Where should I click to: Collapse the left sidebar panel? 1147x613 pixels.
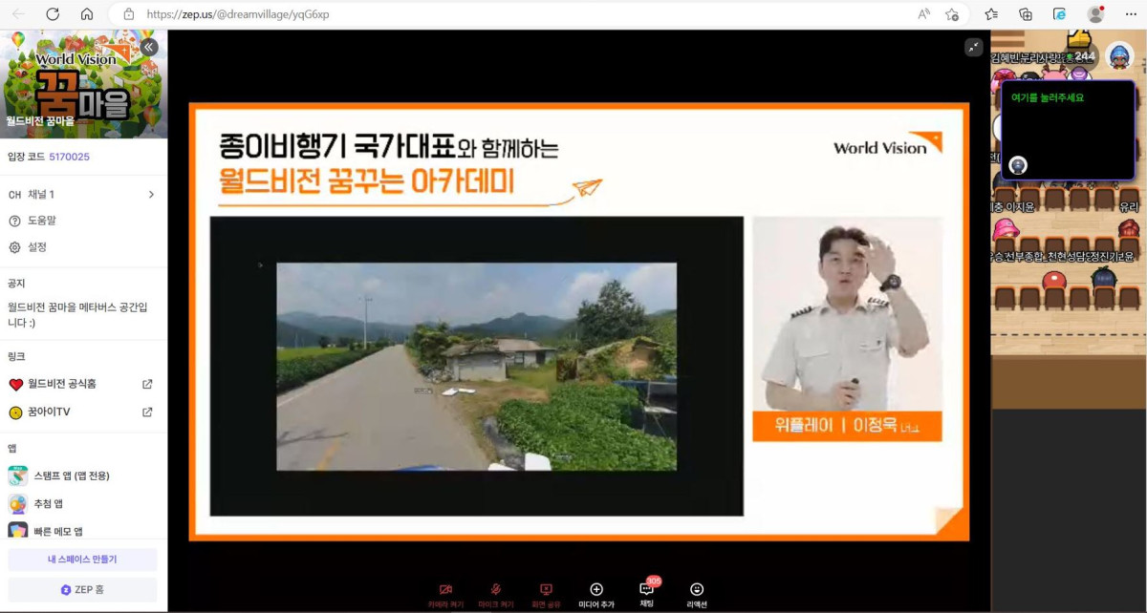click(149, 47)
